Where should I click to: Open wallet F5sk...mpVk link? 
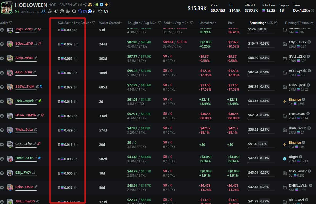pyautogui.click(x=24, y=101)
